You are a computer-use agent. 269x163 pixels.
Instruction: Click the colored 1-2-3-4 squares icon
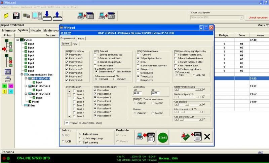point(7,89)
